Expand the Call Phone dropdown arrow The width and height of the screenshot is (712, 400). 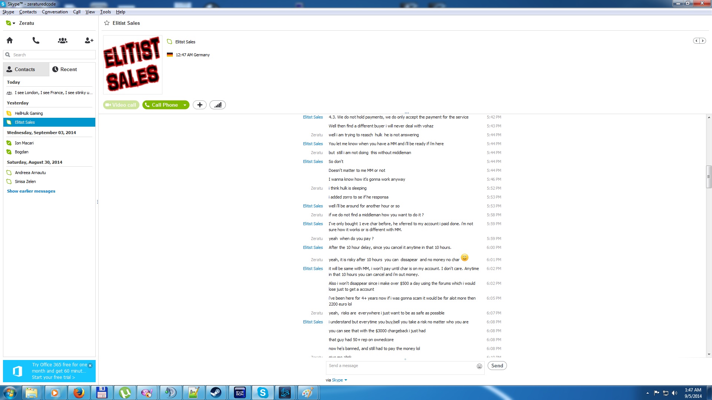[x=185, y=105]
